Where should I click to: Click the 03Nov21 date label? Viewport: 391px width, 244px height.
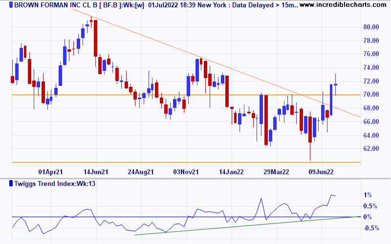click(186, 172)
